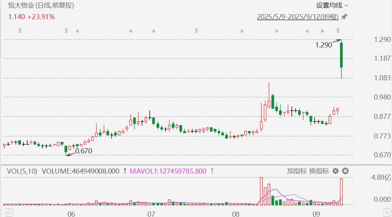This screenshot has height=217, width=392.
Task: Click the arrow event marker above the 1.290 high candle
Action: click(x=338, y=31)
